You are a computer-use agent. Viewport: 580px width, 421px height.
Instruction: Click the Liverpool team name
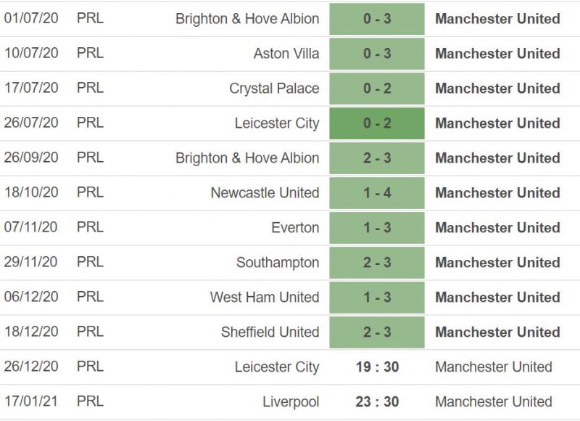291,402
